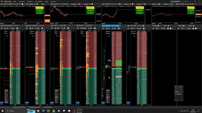Open wrench settings in last empty Стакан panel
Image resolution: width=202 pixels, height=113 pixels.
click(x=179, y=29)
